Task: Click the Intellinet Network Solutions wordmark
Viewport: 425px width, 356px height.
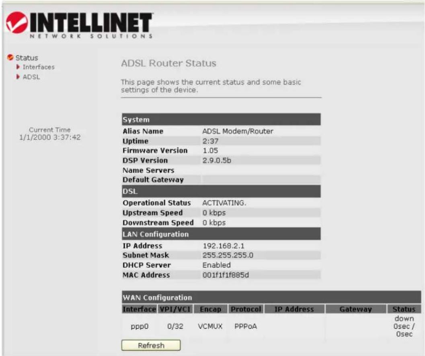Action: click(x=92, y=25)
